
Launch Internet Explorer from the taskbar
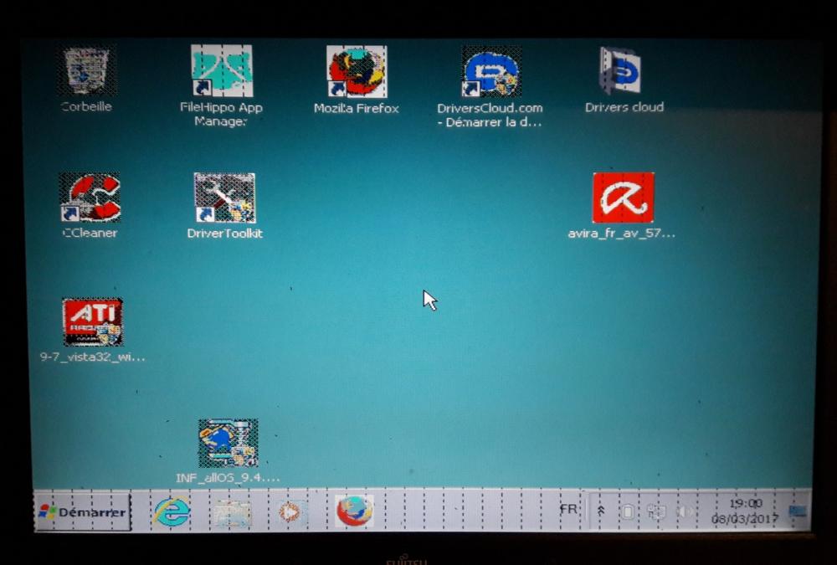pyautogui.click(x=172, y=511)
